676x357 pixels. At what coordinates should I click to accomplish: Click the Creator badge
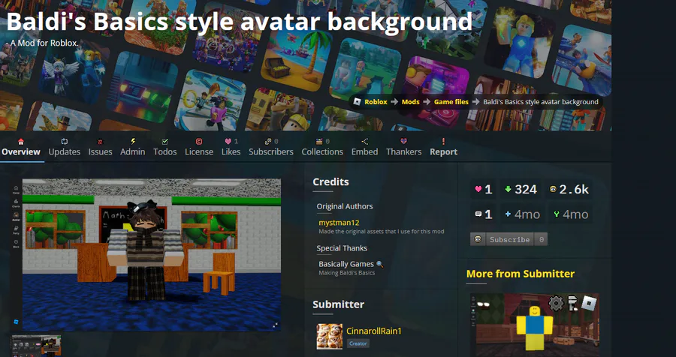click(x=358, y=343)
